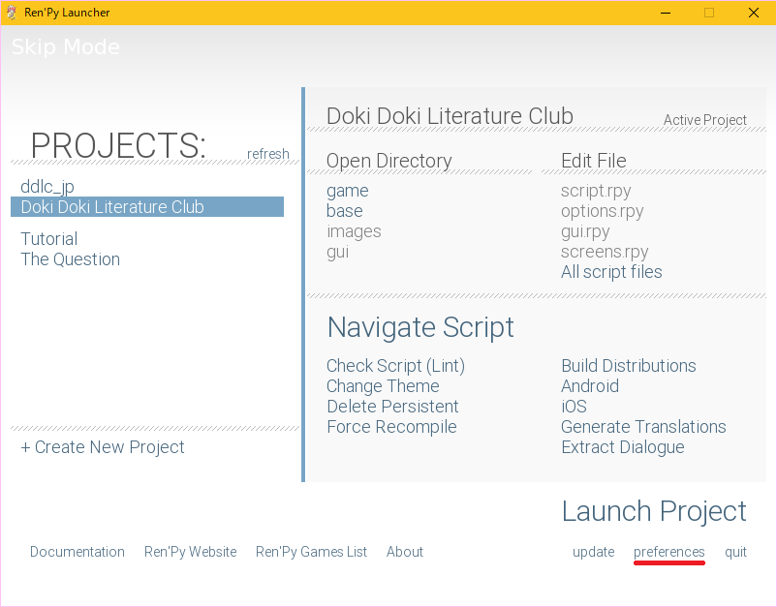Select the Tutorial project
This screenshot has width=777, height=607.
pos(49,239)
